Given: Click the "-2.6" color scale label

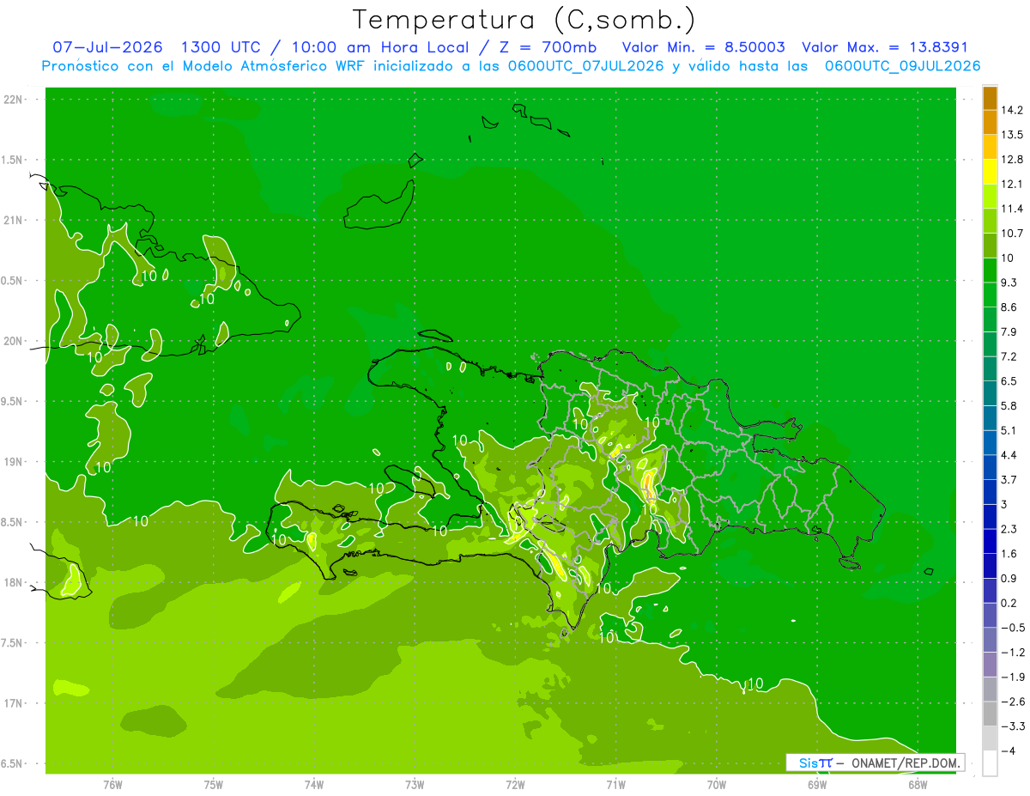Looking at the screenshot, I should [1012, 702].
